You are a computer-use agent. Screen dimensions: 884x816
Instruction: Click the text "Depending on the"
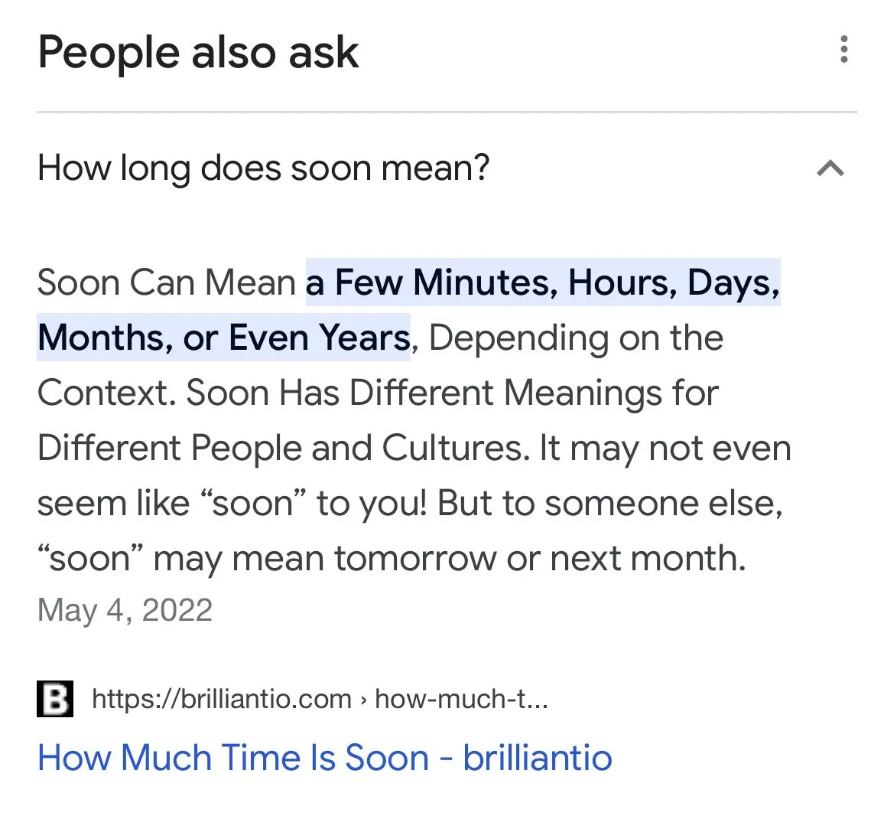coord(576,338)
